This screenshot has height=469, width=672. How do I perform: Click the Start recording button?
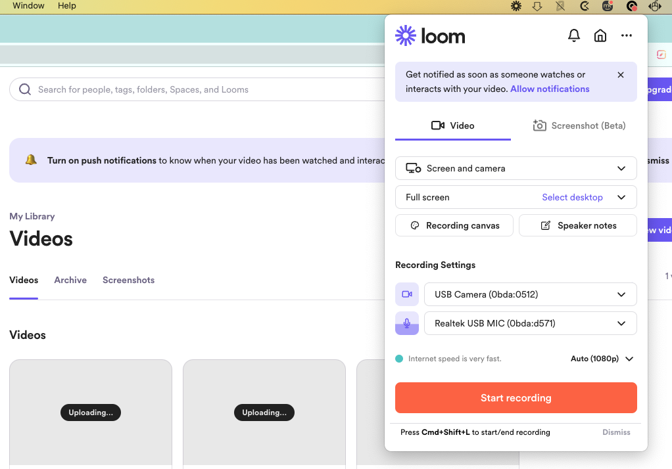[516, 398]
